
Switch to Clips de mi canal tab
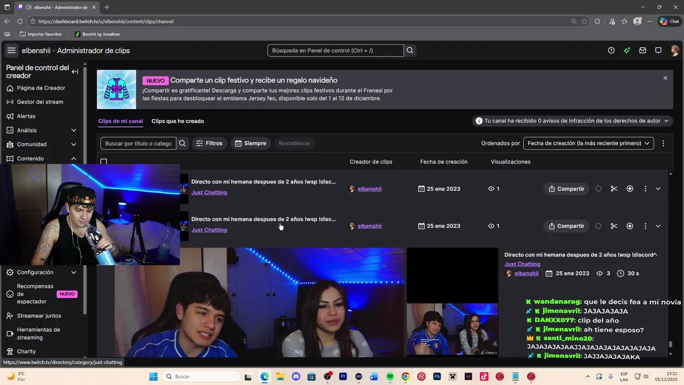tap(120, 121)
